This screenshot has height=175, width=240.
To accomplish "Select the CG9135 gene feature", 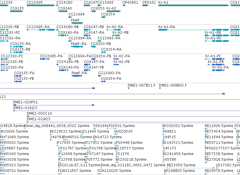I will 17,11.
